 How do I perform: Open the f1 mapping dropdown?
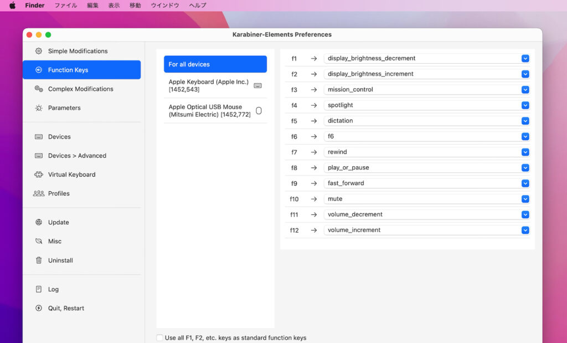(x=524, y=58)
